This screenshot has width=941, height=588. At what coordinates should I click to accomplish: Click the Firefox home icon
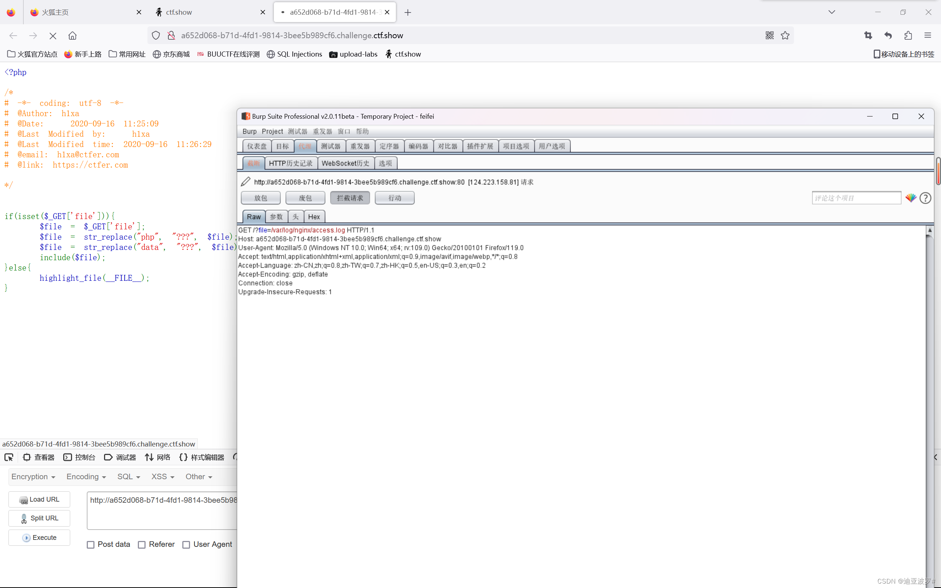point(72,35)
